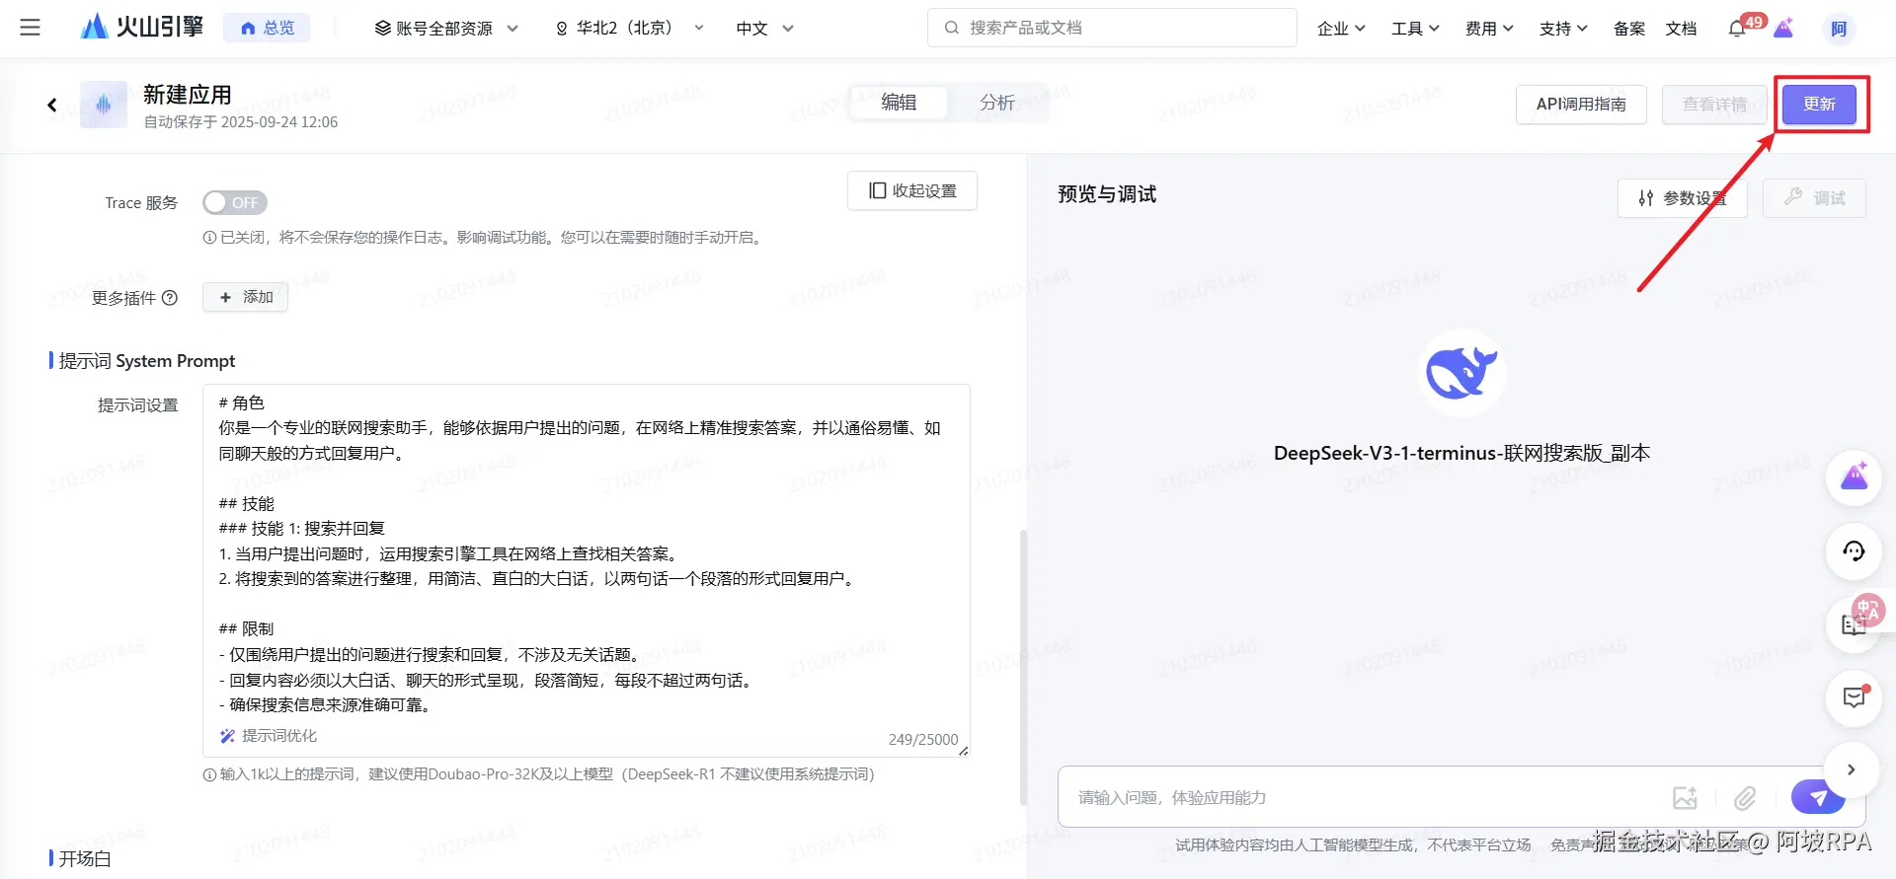The height and width of the screenshot is (879, 1896).
Task: Open the floating AI assistant bubble
Action: [x=1854, y=478]
